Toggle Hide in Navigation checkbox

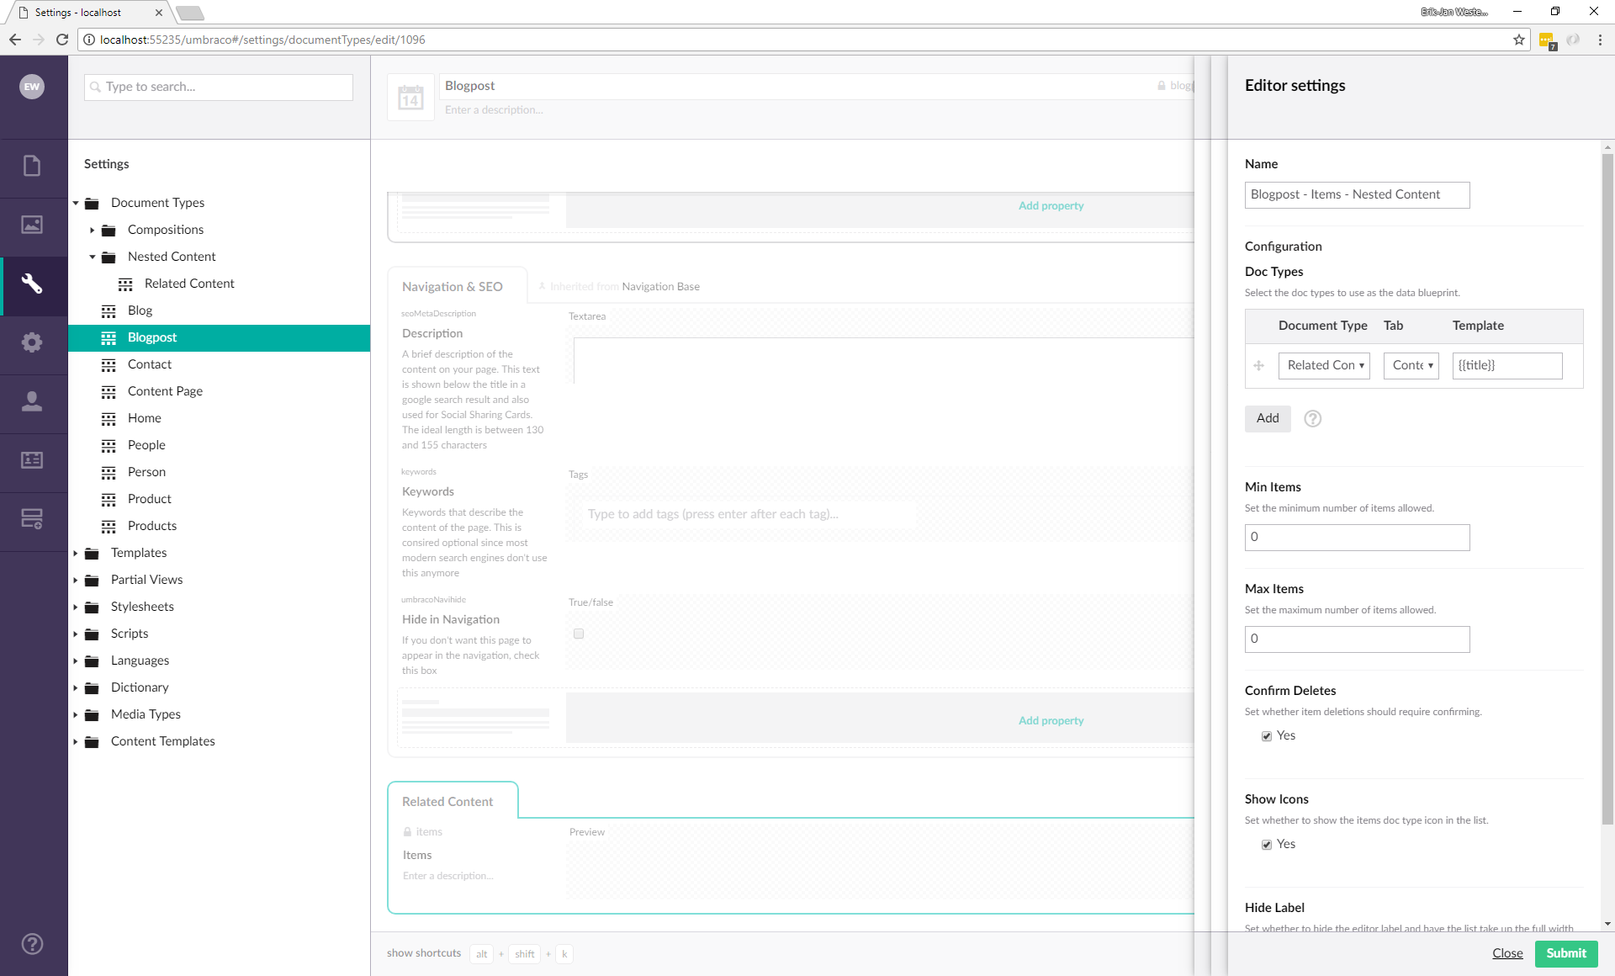(579, 634)
